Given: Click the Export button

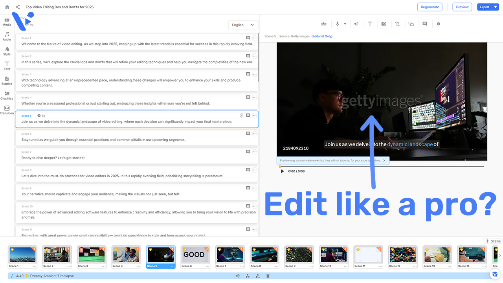Looking at the screenshot, I should 485,7.
